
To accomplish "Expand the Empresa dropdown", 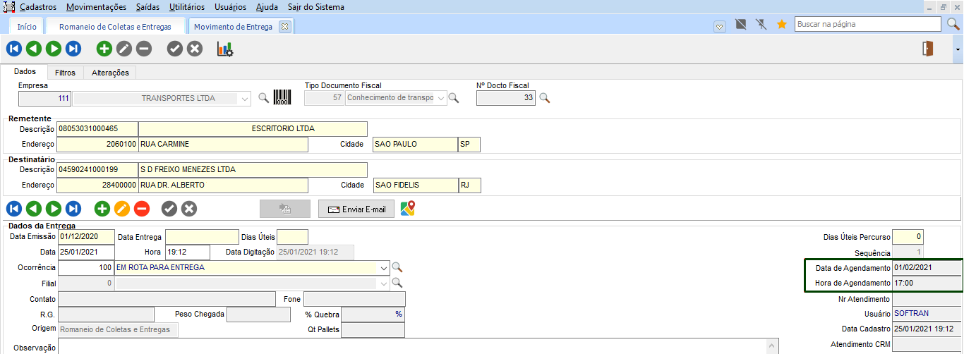I will (245, 99).
